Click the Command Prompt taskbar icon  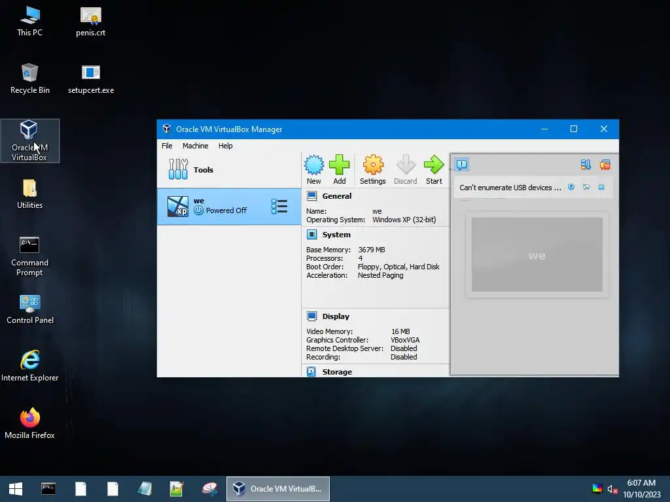click(48, 489)
